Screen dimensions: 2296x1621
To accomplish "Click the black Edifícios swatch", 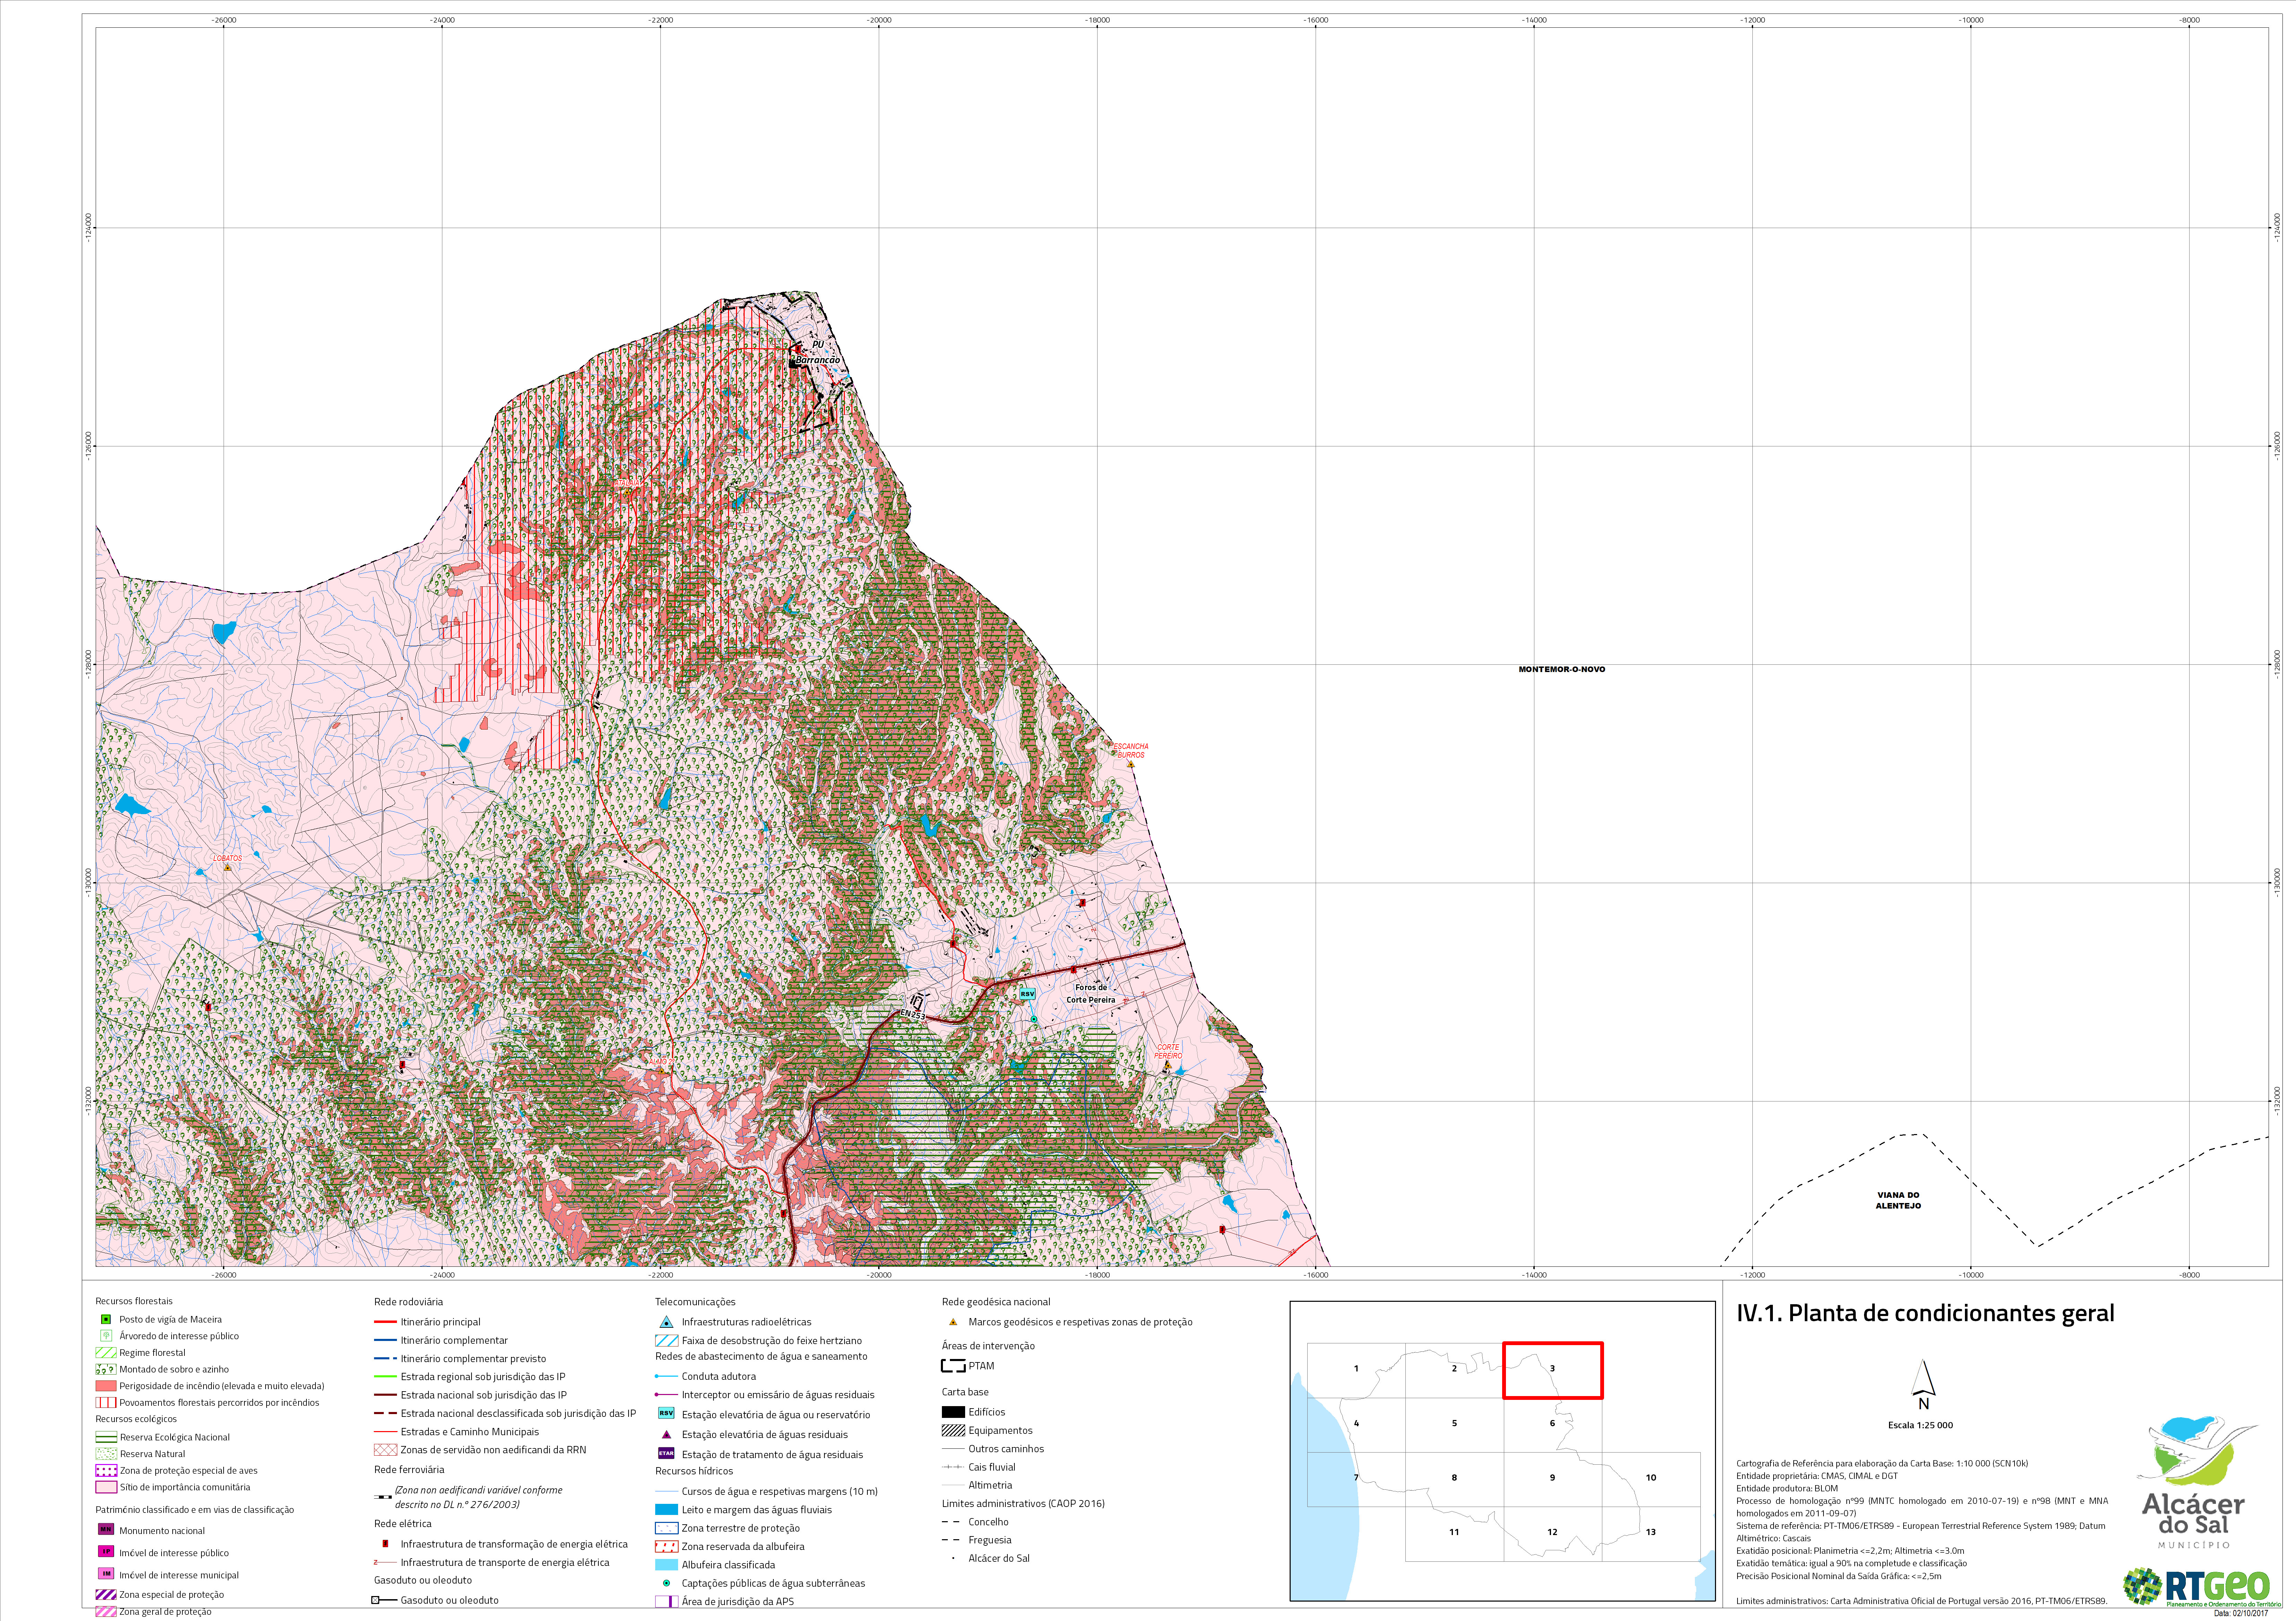I will click(953, 1412).
